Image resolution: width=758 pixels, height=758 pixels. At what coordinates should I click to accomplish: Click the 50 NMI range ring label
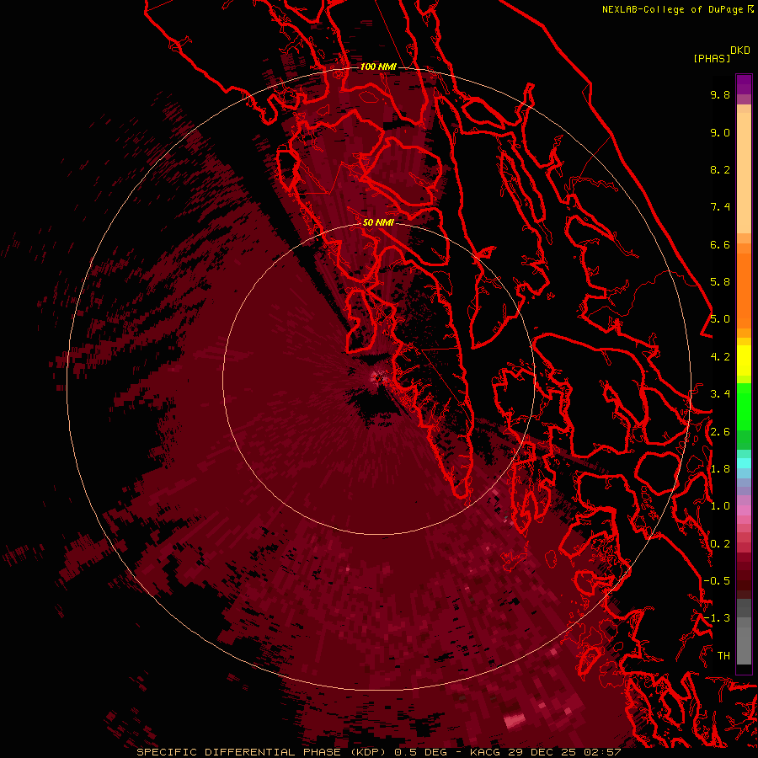[x=378, y=222]
